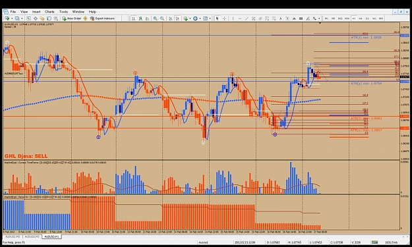Select the Equidistant Channel tool

pos(253,18)
